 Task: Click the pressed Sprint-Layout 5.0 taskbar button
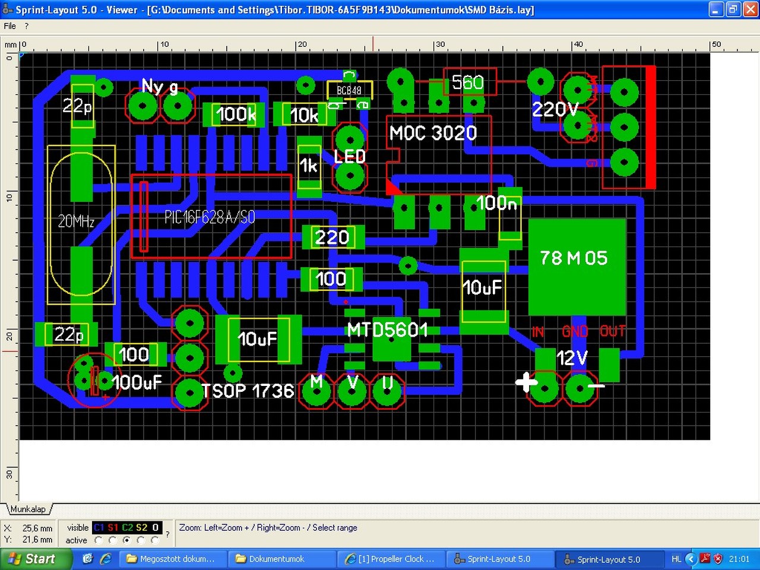pos(609,559)
